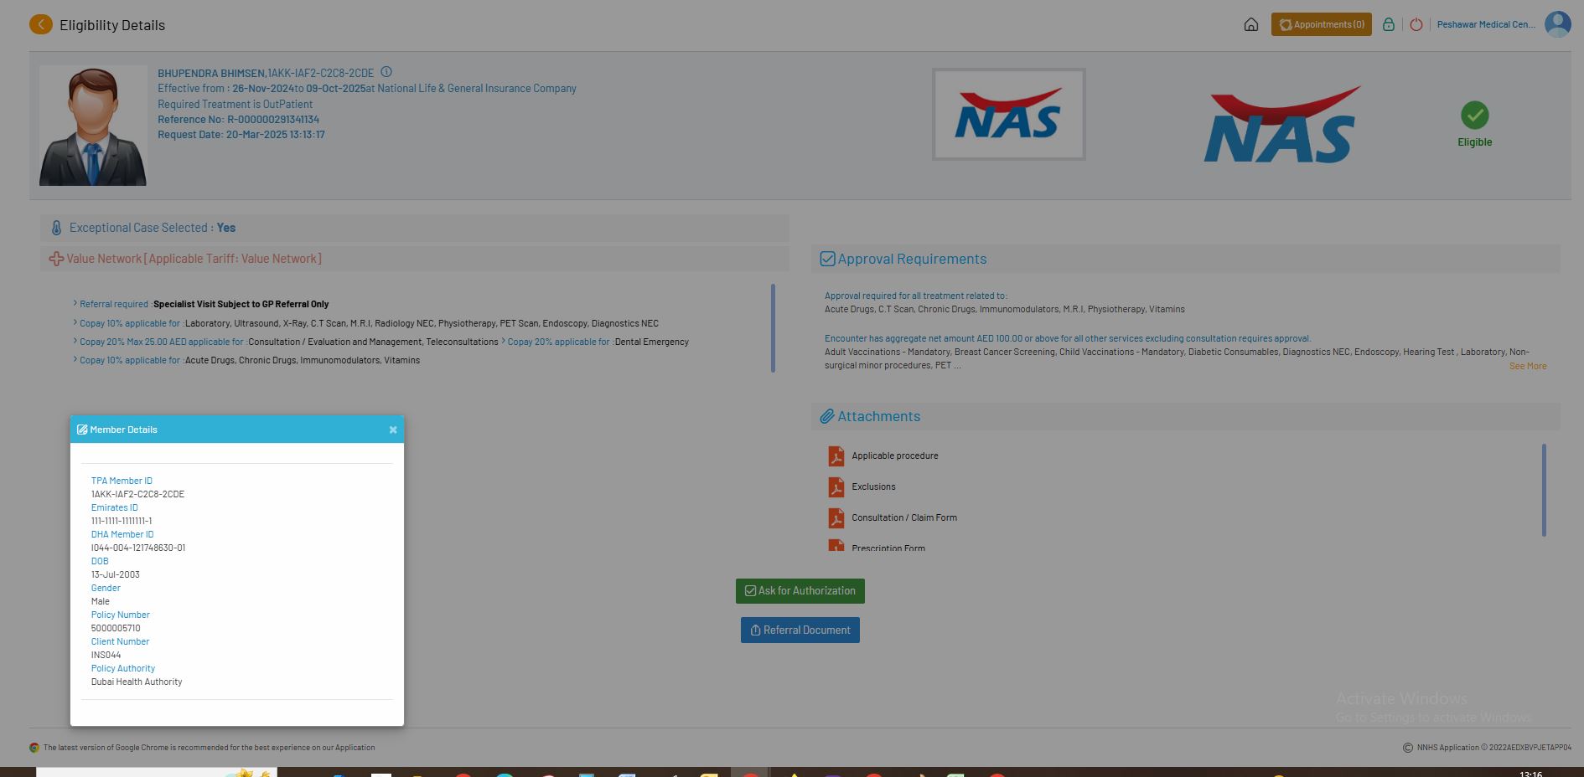Viewport: 1584px width, 777px height.
Task: Open the Applicable procedure PDF icon
Action: coord(836,455)
